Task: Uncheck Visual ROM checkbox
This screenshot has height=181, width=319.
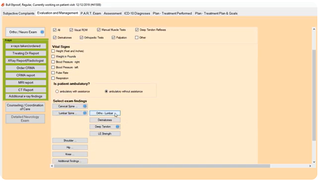Action: coord(71,30)
